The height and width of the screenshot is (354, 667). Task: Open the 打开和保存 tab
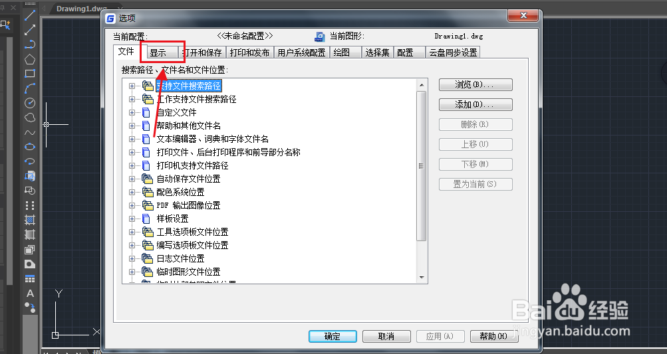click(x=202, y=52)
